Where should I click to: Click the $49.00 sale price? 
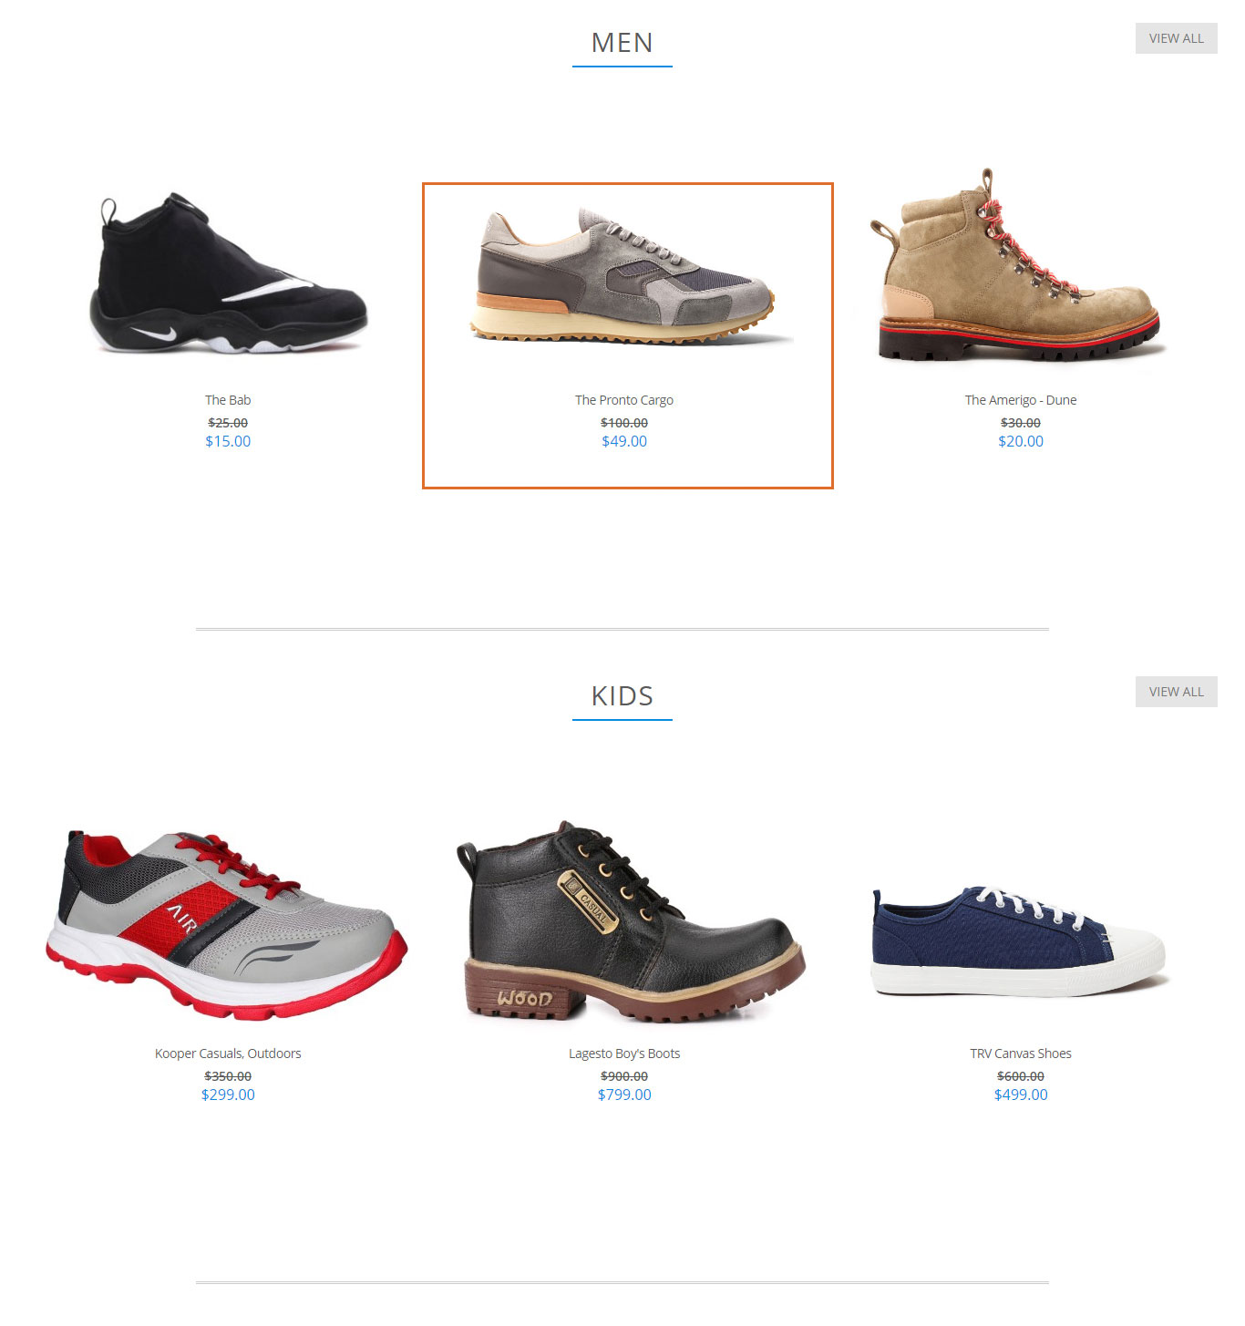624,441
